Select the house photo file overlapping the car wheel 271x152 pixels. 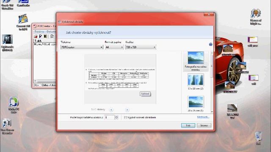click(241, 68)
